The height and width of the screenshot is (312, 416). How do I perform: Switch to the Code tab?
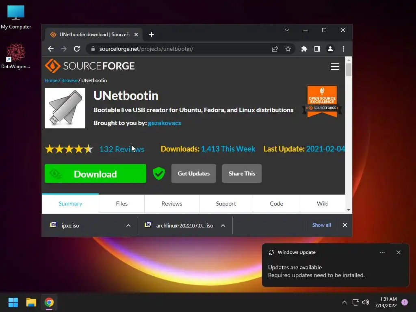[x=276, y=204]
